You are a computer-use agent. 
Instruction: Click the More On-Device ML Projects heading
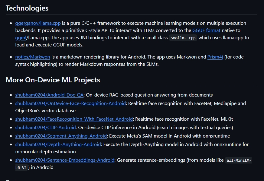pos(53,80)
